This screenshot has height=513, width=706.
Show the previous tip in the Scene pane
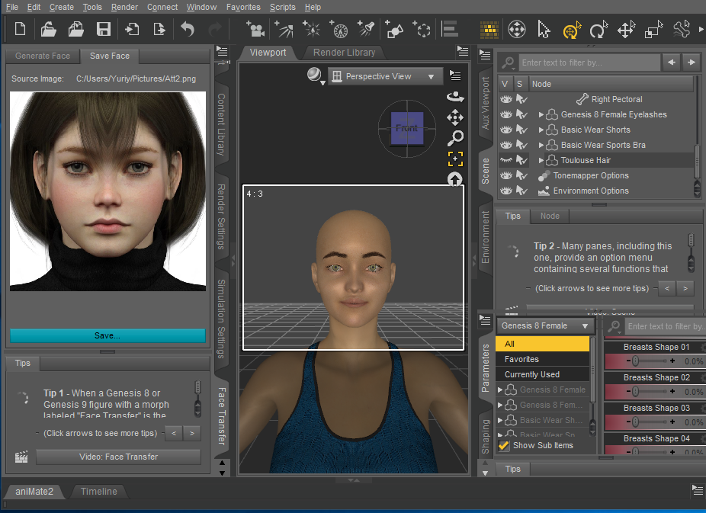coord(667,288)
